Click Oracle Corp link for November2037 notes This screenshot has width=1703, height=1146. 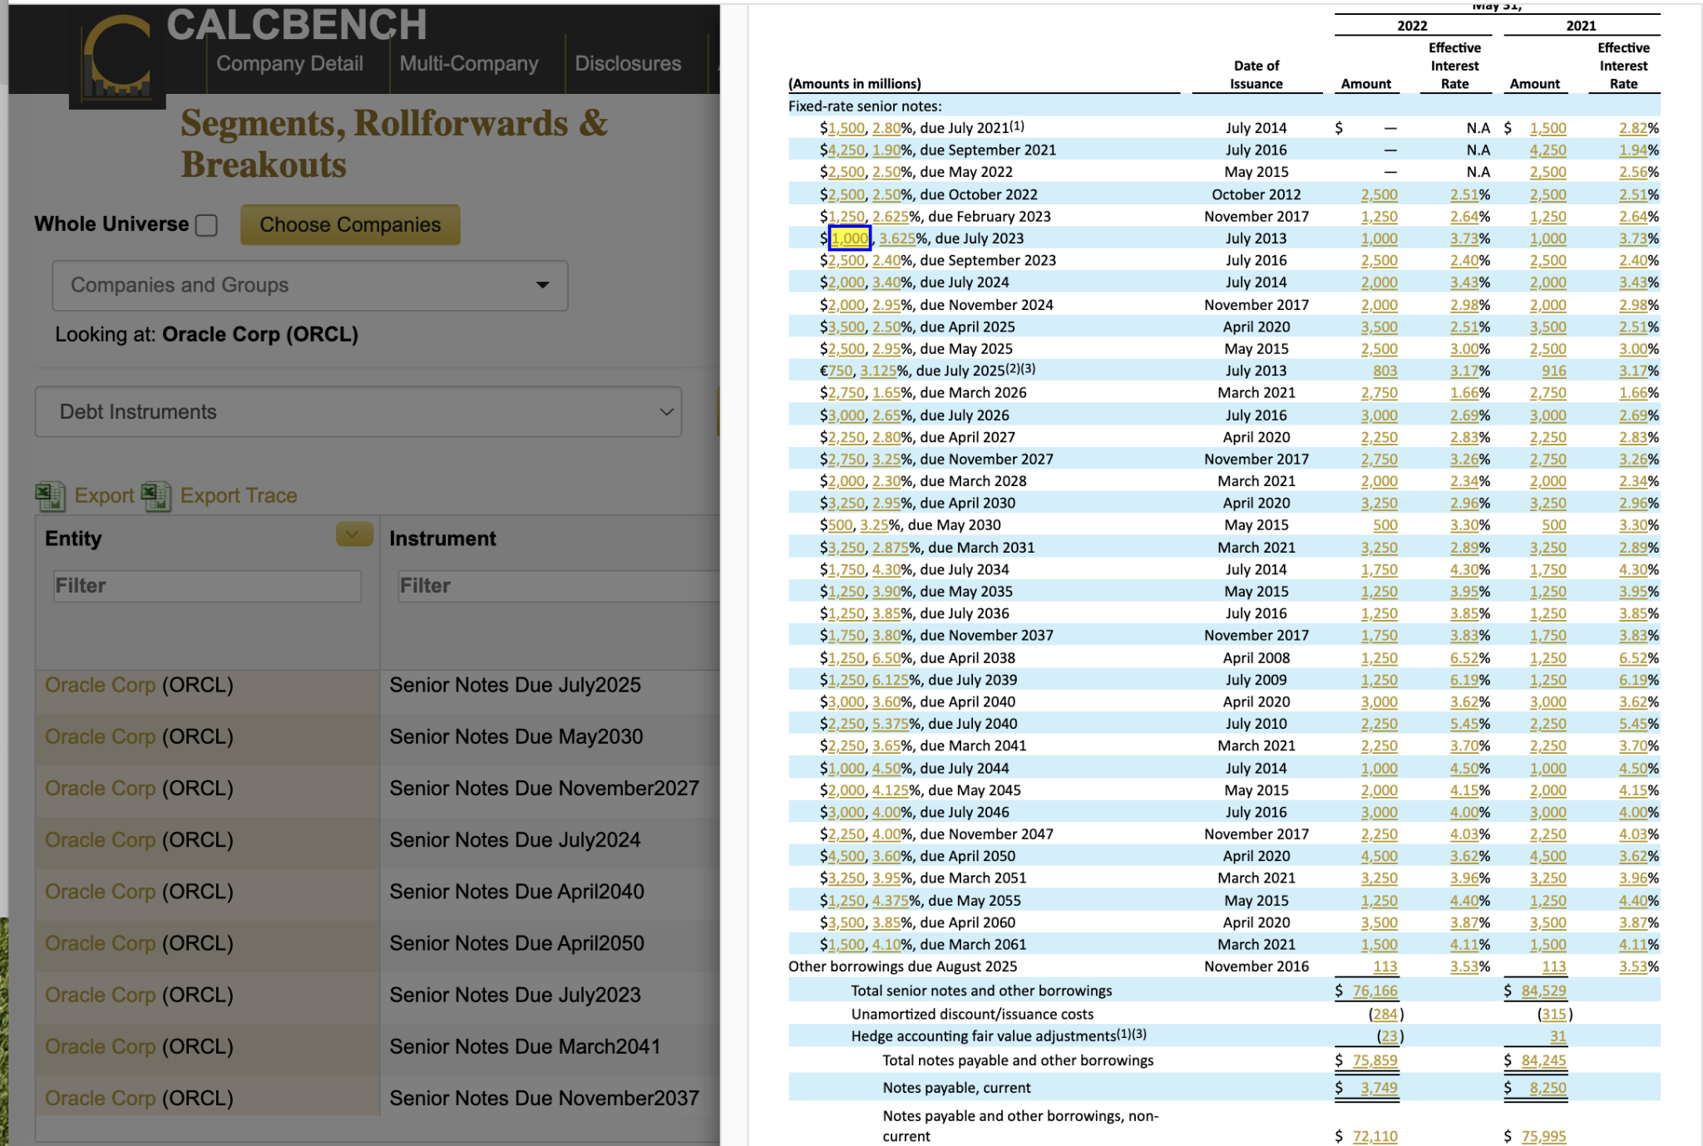(x=100, y=1098)
